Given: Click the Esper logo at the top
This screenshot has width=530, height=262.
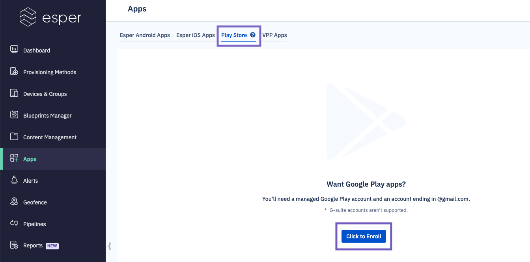Looking at the screenshot, I should click(50, 17).
